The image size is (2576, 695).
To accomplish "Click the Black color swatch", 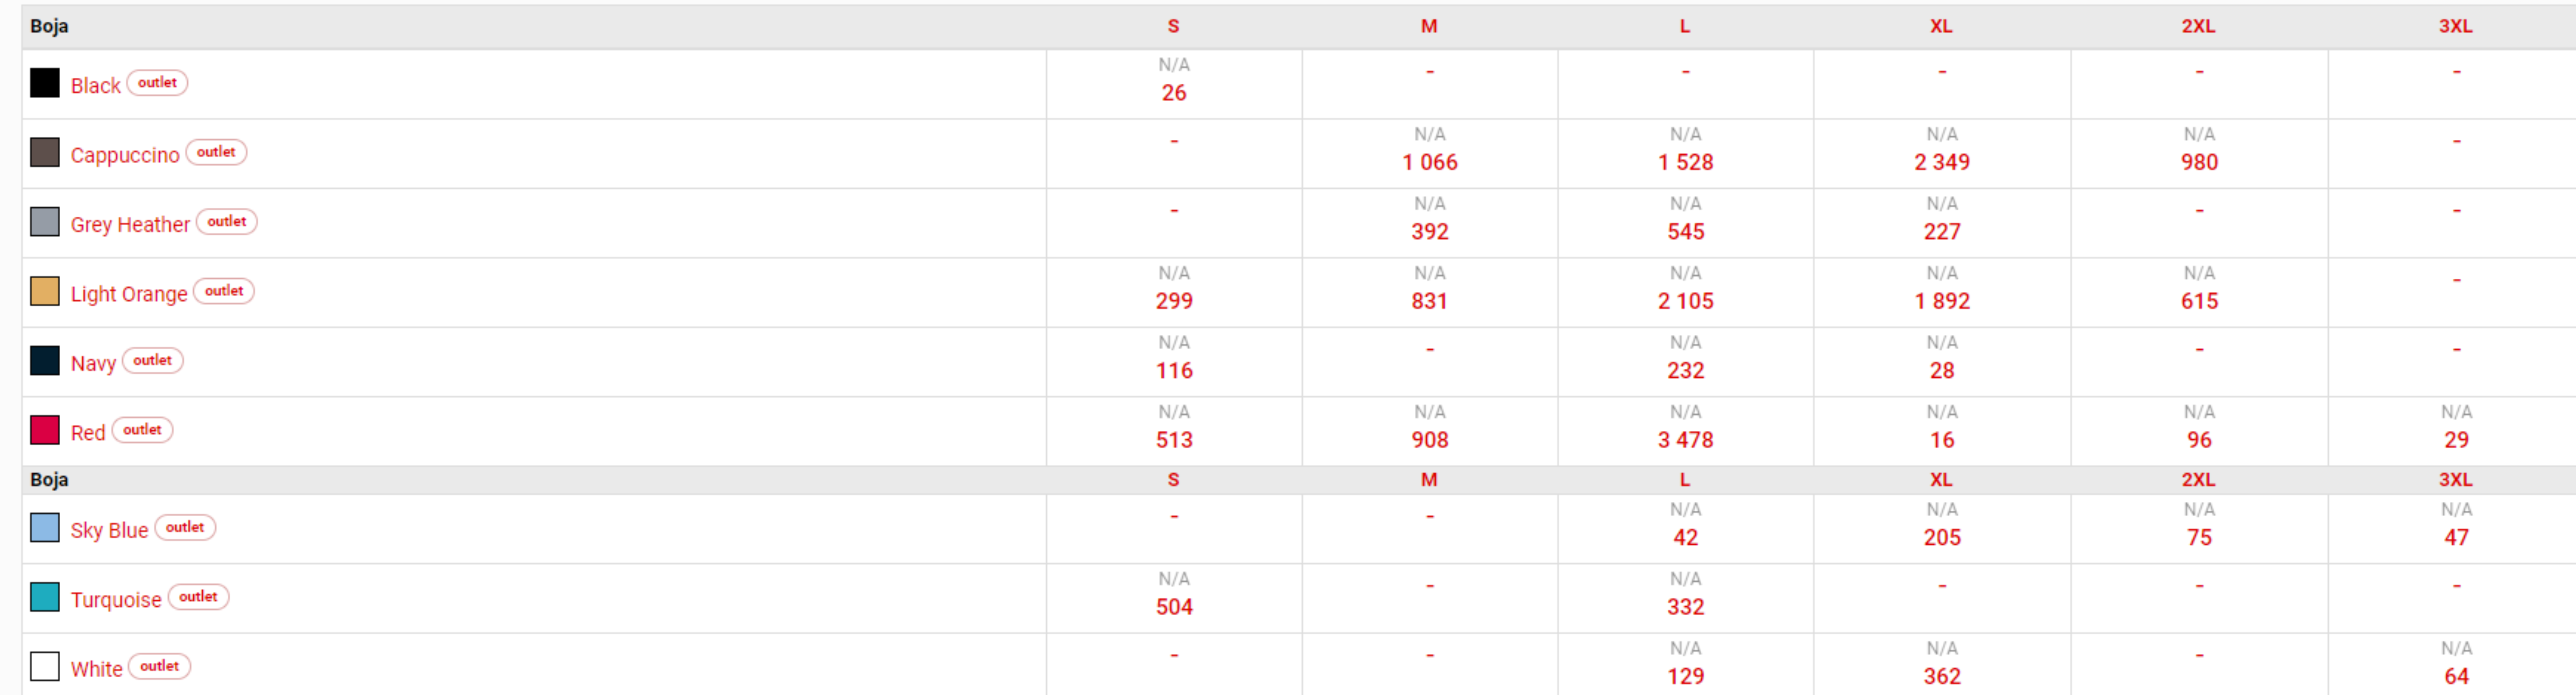I will (45, 83).
